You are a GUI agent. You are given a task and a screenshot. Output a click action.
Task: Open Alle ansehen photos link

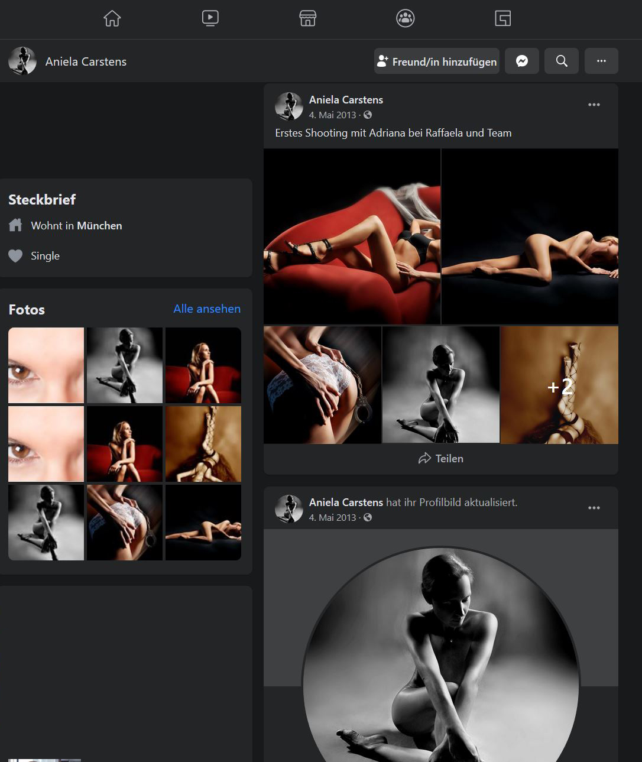207,309
